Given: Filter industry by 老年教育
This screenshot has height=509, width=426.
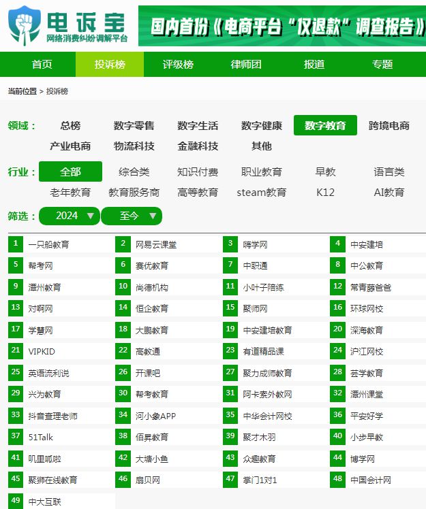Looking at the screenshot, I should tap(70, 192).
